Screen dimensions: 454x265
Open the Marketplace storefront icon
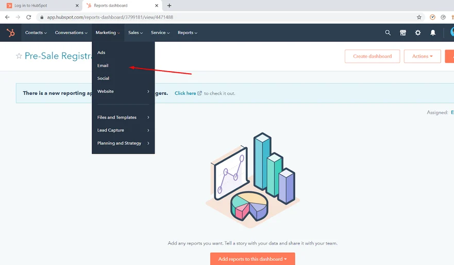coord(403,32)
